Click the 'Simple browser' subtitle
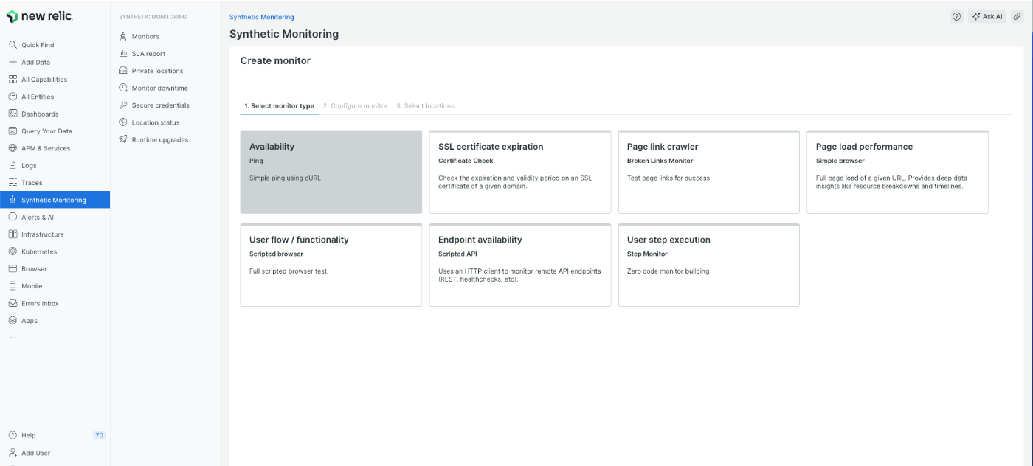 coord(840,161)
